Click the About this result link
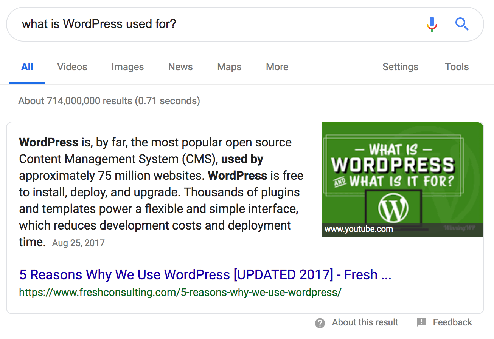The width and height of the screenshot is (494, 339). coord(365,322)
